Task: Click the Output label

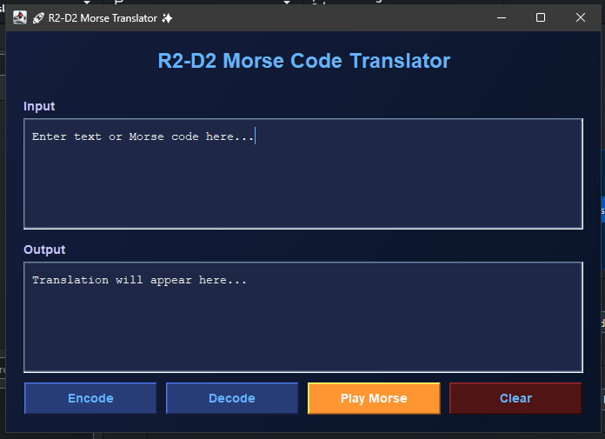Action: pos(44,249)
